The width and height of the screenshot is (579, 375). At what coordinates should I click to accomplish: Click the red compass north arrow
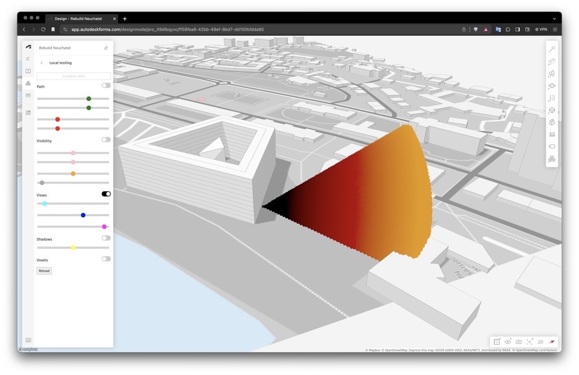click(552, 342)
